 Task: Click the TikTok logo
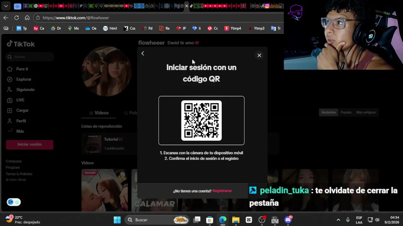21,44
